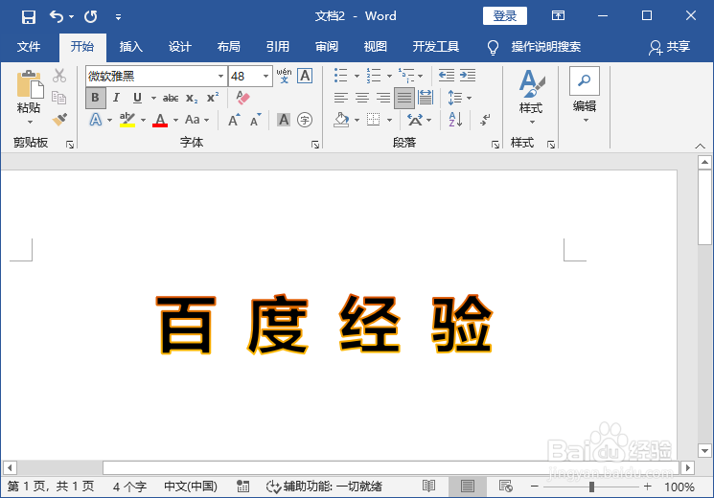
Task: Apply character shading icon
Action: (284, 120)
